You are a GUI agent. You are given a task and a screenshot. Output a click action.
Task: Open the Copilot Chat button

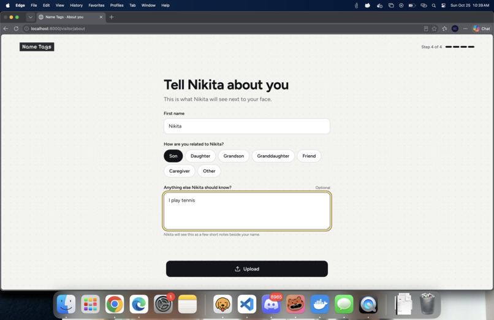tap(482, 29)
